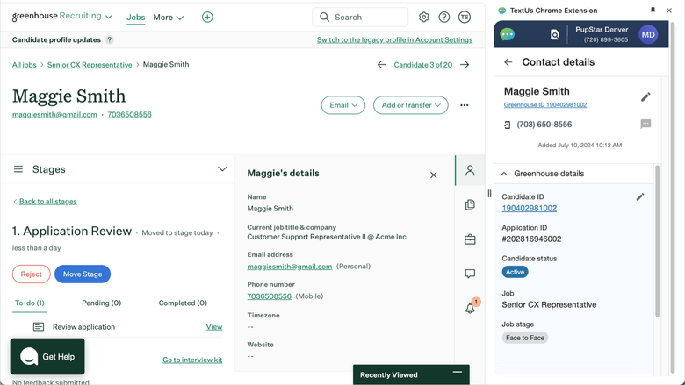
Task: Pin the TextUs Chrome Extension
Action: pos(653,10)
